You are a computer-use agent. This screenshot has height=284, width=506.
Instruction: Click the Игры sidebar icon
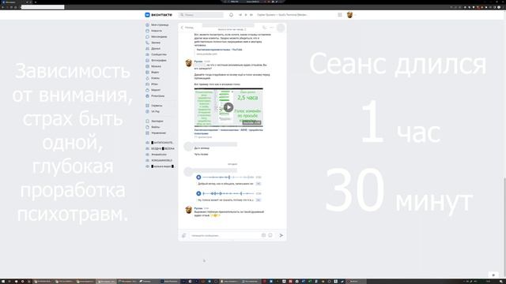(x=148, y=84)
